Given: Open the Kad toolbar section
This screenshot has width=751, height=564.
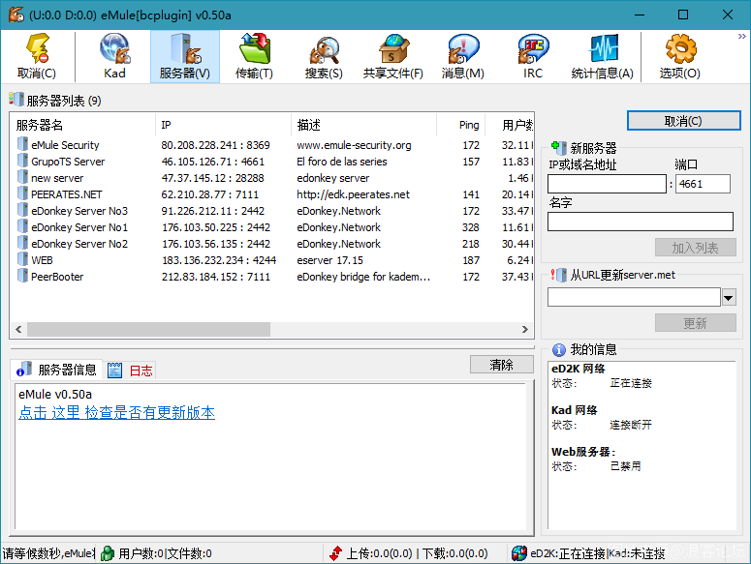Looking at the screenshot, I should pos(114,56).
